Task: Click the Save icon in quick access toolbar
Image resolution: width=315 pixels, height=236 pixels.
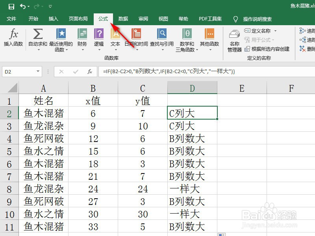Action: pos(11,6)
